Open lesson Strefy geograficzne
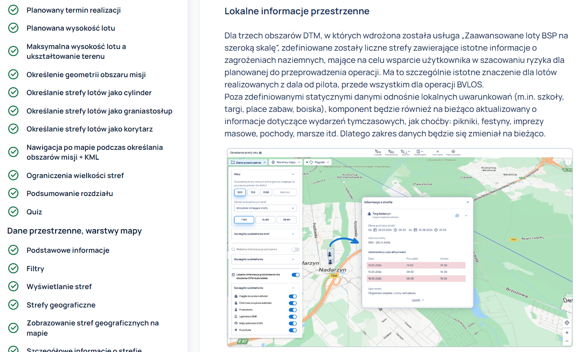581x352 pixels. (61, 305)
